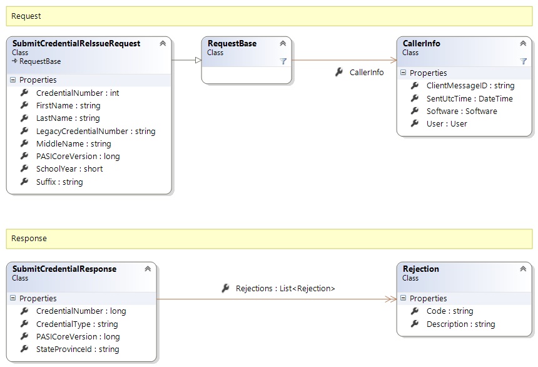The image size is (538, 367).
Task: Click the wrench icon beside StateProvinceId
Action: point(24,349)
